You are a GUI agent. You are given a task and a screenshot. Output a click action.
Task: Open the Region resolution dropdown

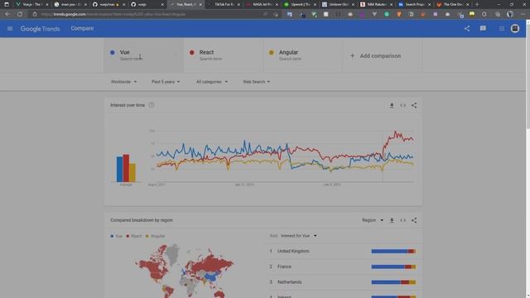tap(373, 220)
